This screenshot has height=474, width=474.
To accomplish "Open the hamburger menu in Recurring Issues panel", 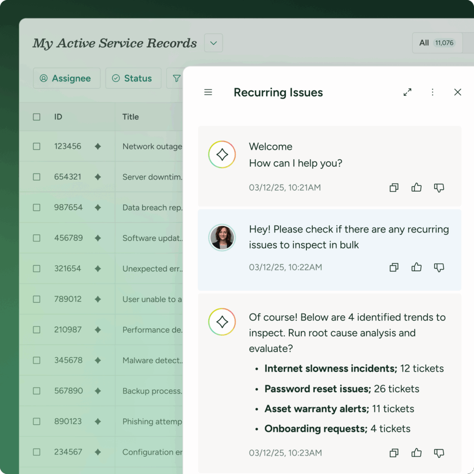I will click(x=208, y=92).
